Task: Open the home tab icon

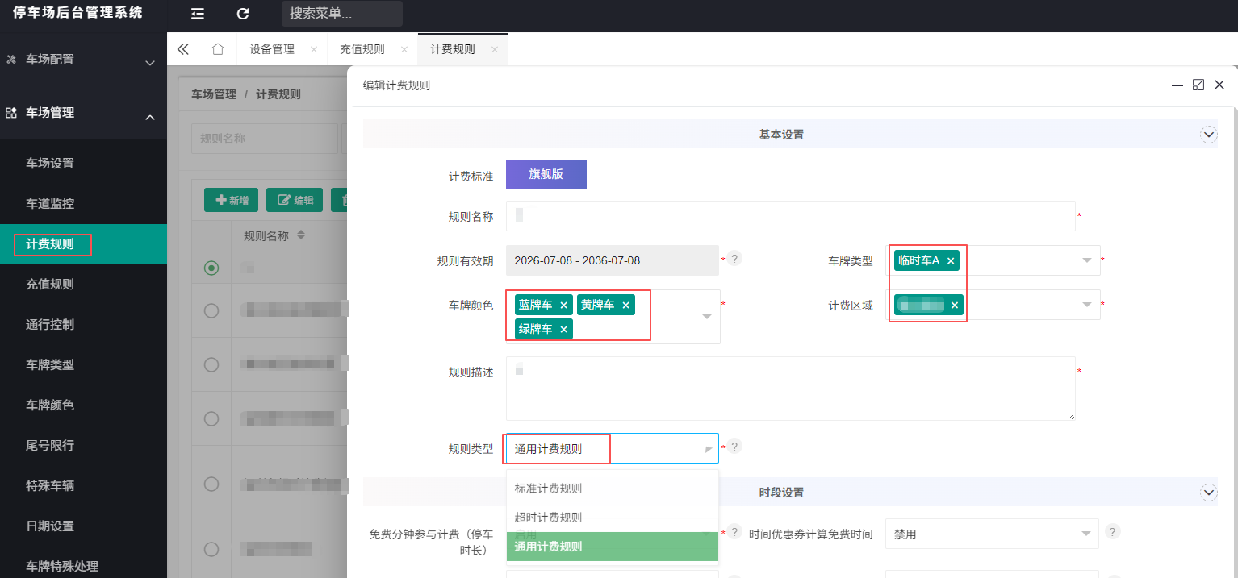Action: click(x=218, y=49)
